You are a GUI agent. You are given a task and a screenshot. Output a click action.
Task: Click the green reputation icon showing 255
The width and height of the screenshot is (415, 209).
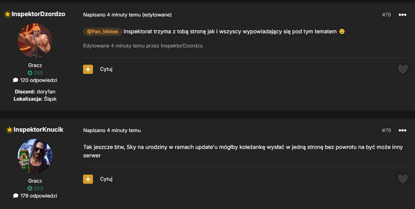[x=30, y=73]
